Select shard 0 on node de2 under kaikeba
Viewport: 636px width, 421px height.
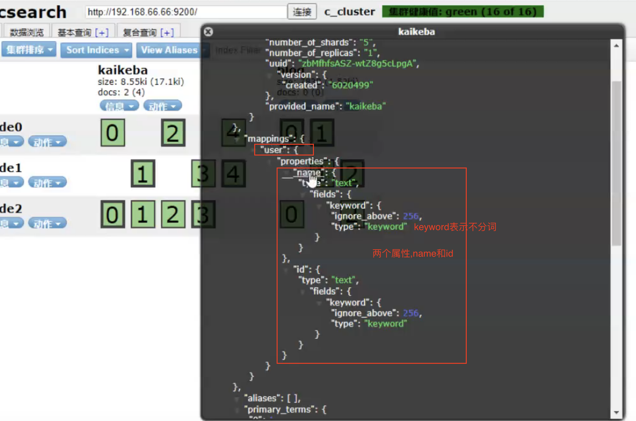tap(113, 214)
